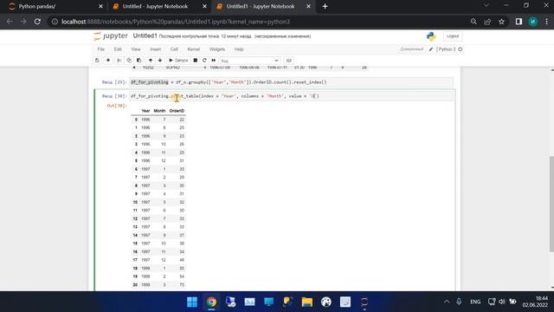Open the File menu

pyautogui.click(x=100, y=49)
